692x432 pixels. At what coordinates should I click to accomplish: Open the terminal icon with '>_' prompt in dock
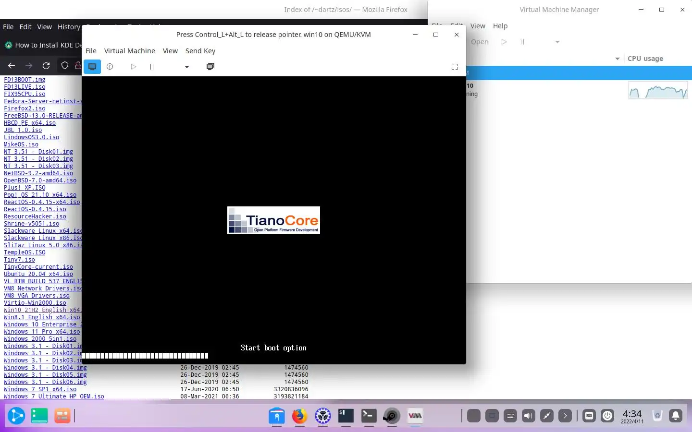[369, 416]
